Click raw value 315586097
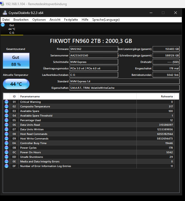Screen dimensions: 185x201 point(166,125)
